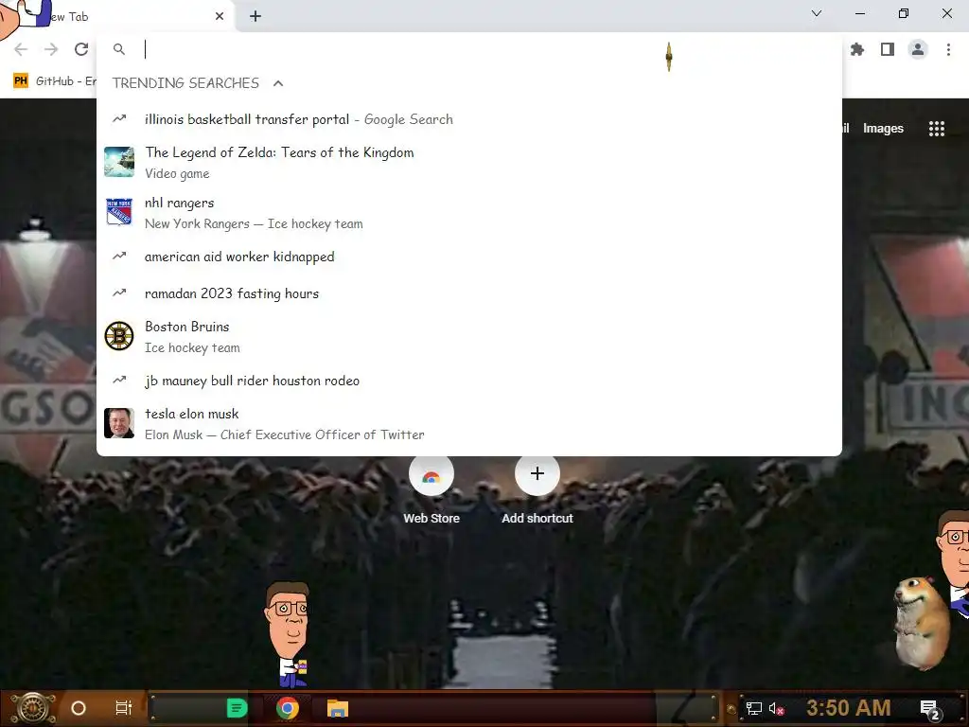Select 'illinois basketball transfer portal' suggestion

(x=469, y=119)
